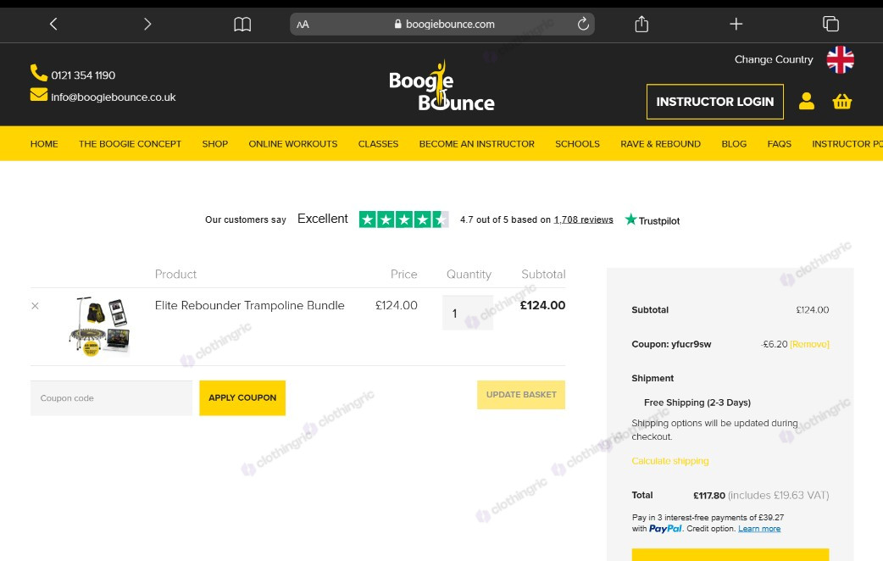Viewport: 883px width, 561px height.
Task: Click the Boogie Bounce logo
Action: tap(441, 86)
